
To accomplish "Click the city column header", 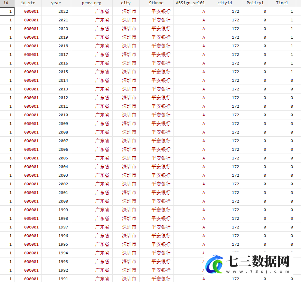I will (126, 3).
